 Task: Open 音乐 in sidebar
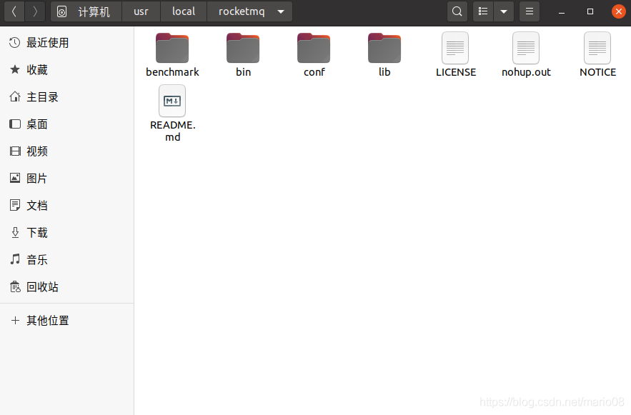point(66,259)
